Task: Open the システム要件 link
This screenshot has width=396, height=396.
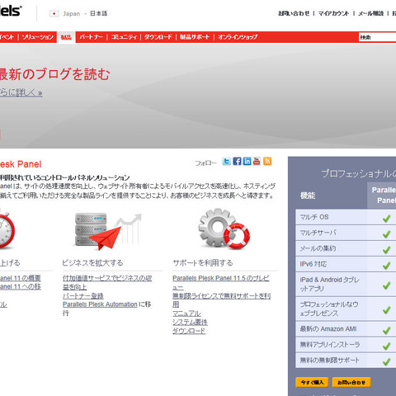Action: (x=190, y=322)
